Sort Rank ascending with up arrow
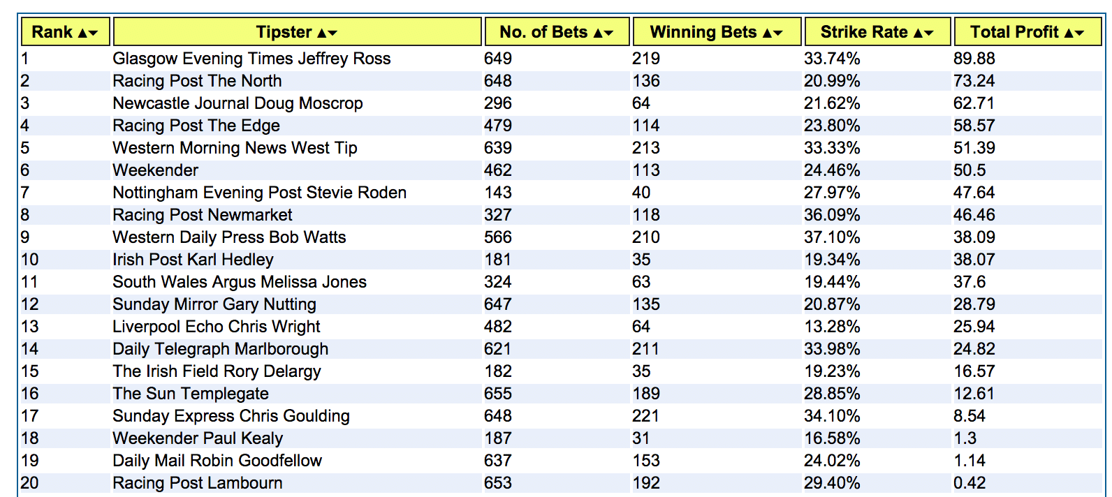 (82, 33)
